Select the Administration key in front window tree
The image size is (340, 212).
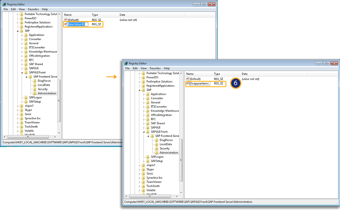169,153
